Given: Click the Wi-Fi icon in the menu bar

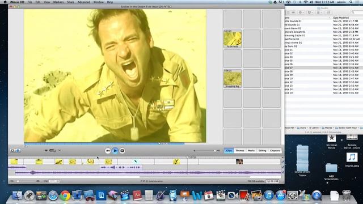Looking at the screenshot, I should coord(306,2).
